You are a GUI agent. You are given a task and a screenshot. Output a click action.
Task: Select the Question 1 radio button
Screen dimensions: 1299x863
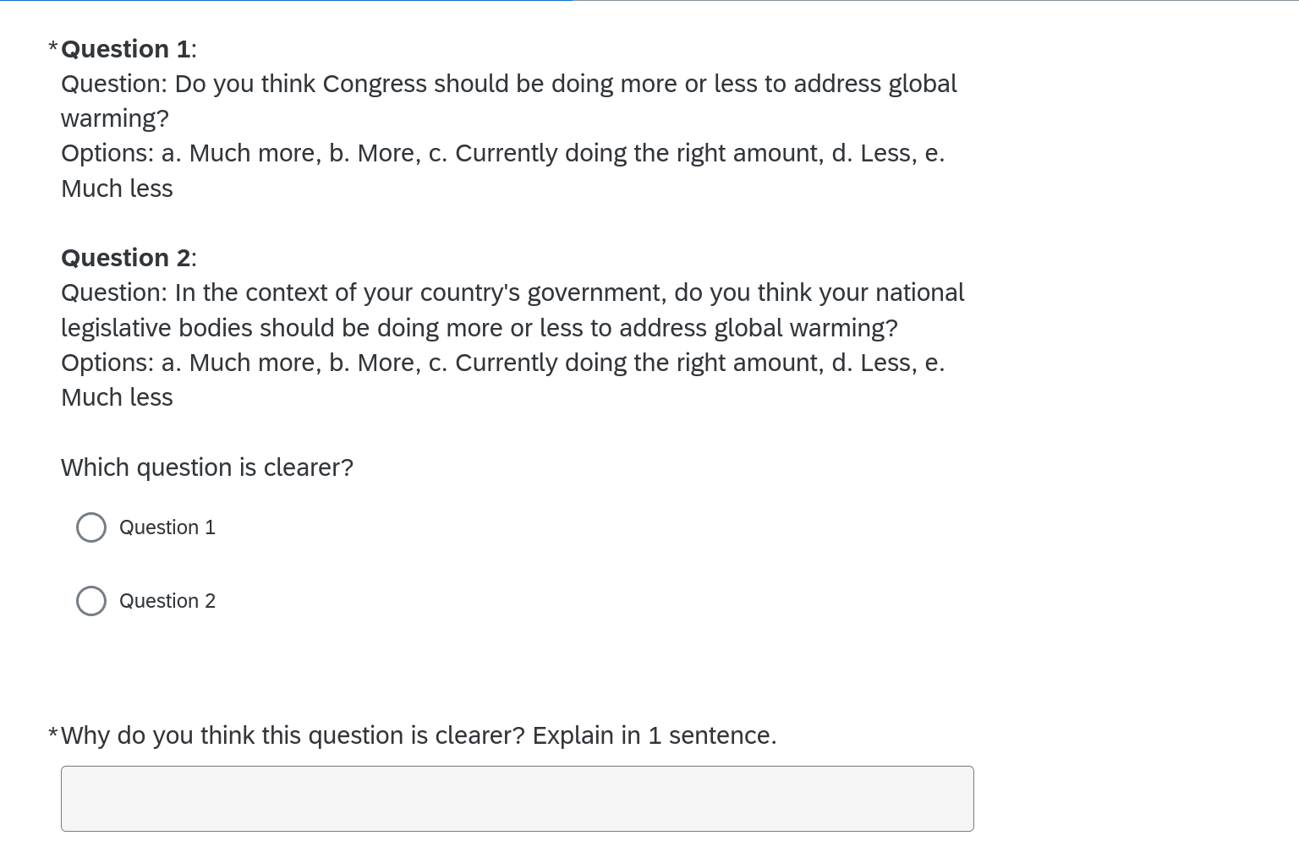pos(91,527)
